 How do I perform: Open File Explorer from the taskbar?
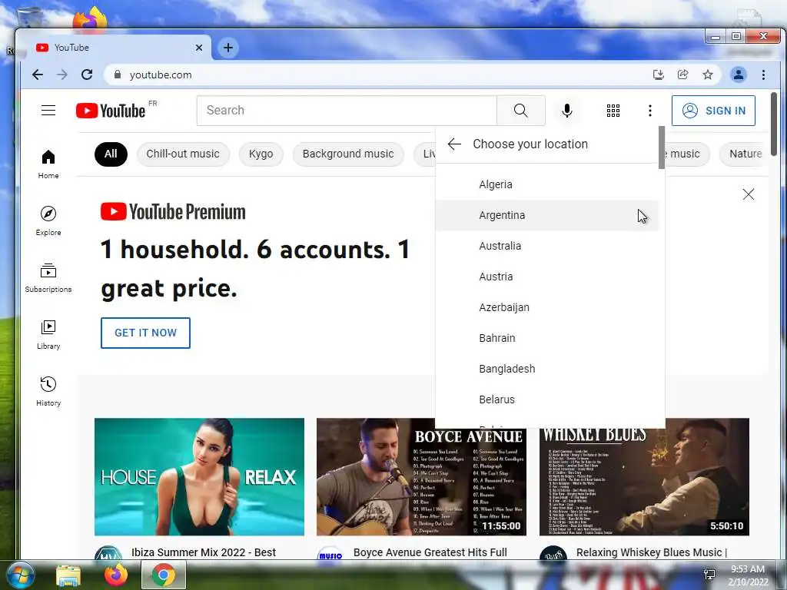(68, 575)
